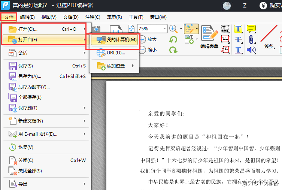Open the 表单(R) menu
282x190 pixels.
114,17
